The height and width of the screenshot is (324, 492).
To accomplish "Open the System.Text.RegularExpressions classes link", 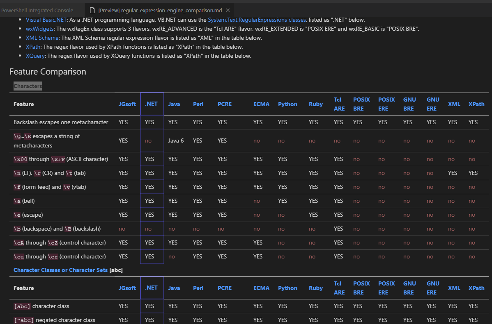I will coord(257,19).
